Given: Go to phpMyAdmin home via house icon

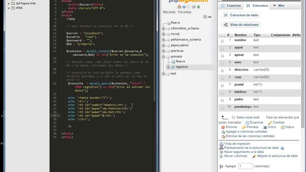Looking at the screenshot, I should (x=179, y=7).
